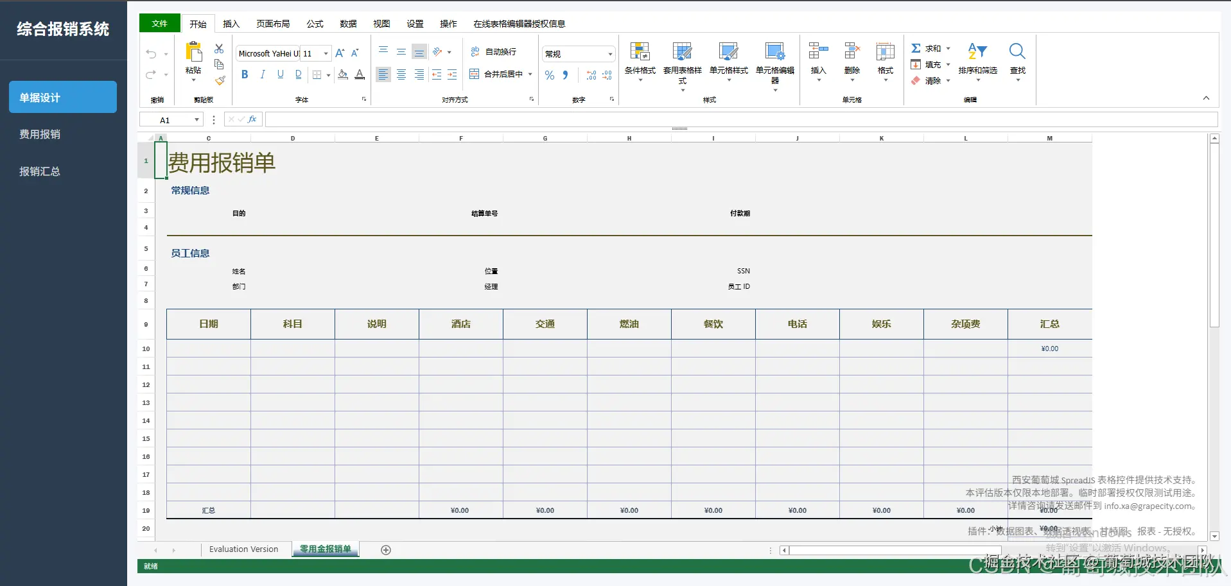Image resolution: width=1231 pixels, height=586 pixels.
Task: Toggle horizontal center alignment
Action: click(x=401, y=74)
